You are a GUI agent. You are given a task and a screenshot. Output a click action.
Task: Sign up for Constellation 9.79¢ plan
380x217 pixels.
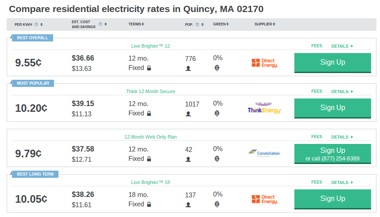tap(333, 154)
